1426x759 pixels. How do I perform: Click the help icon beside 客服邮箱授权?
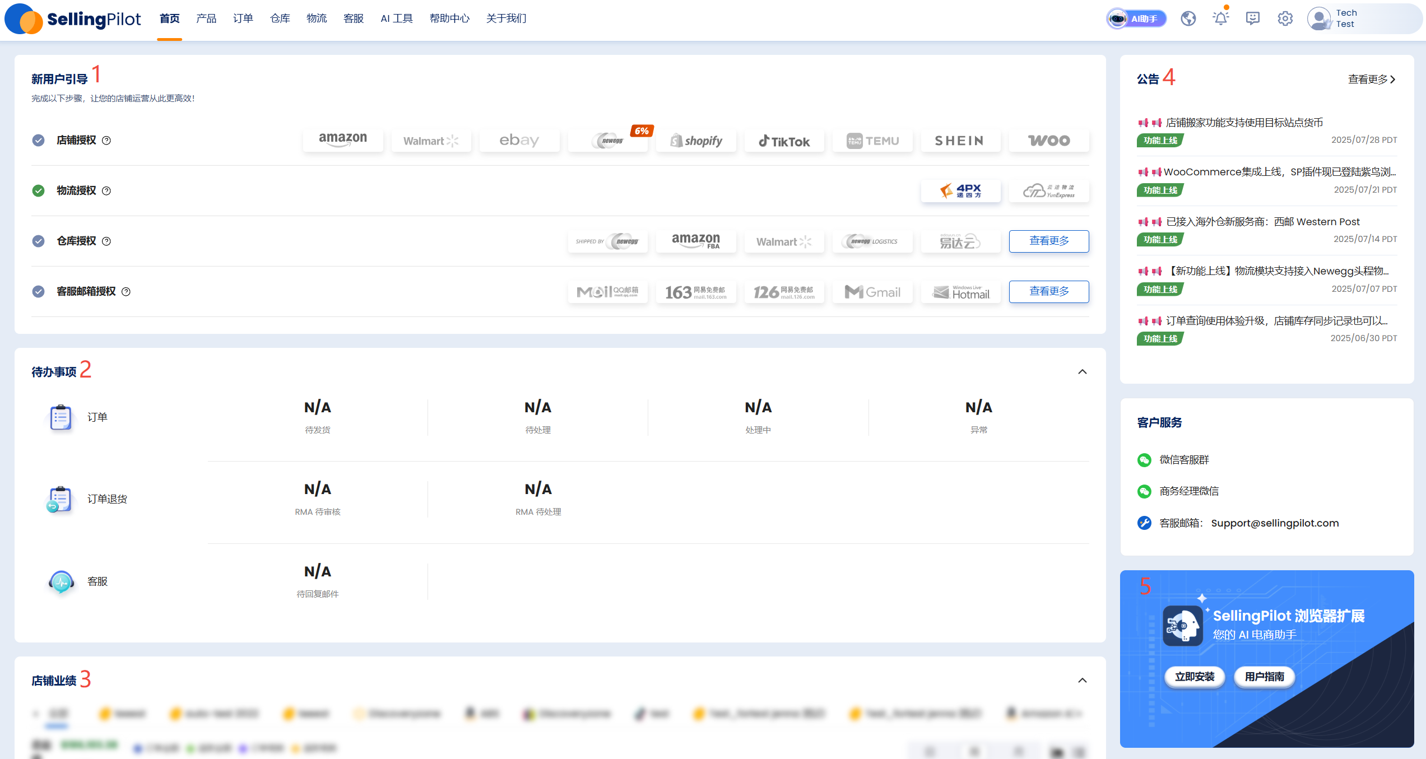click(x=126, y=292)
